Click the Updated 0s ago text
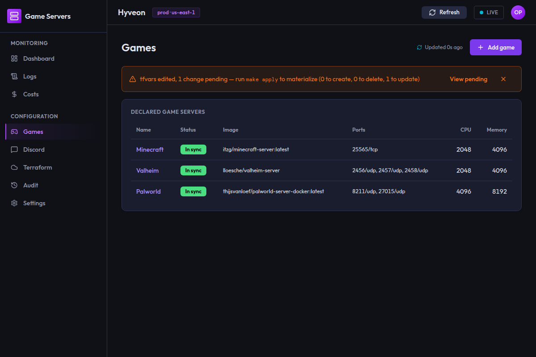This screenshot has height=357, width=536. (x=444, y=47)
